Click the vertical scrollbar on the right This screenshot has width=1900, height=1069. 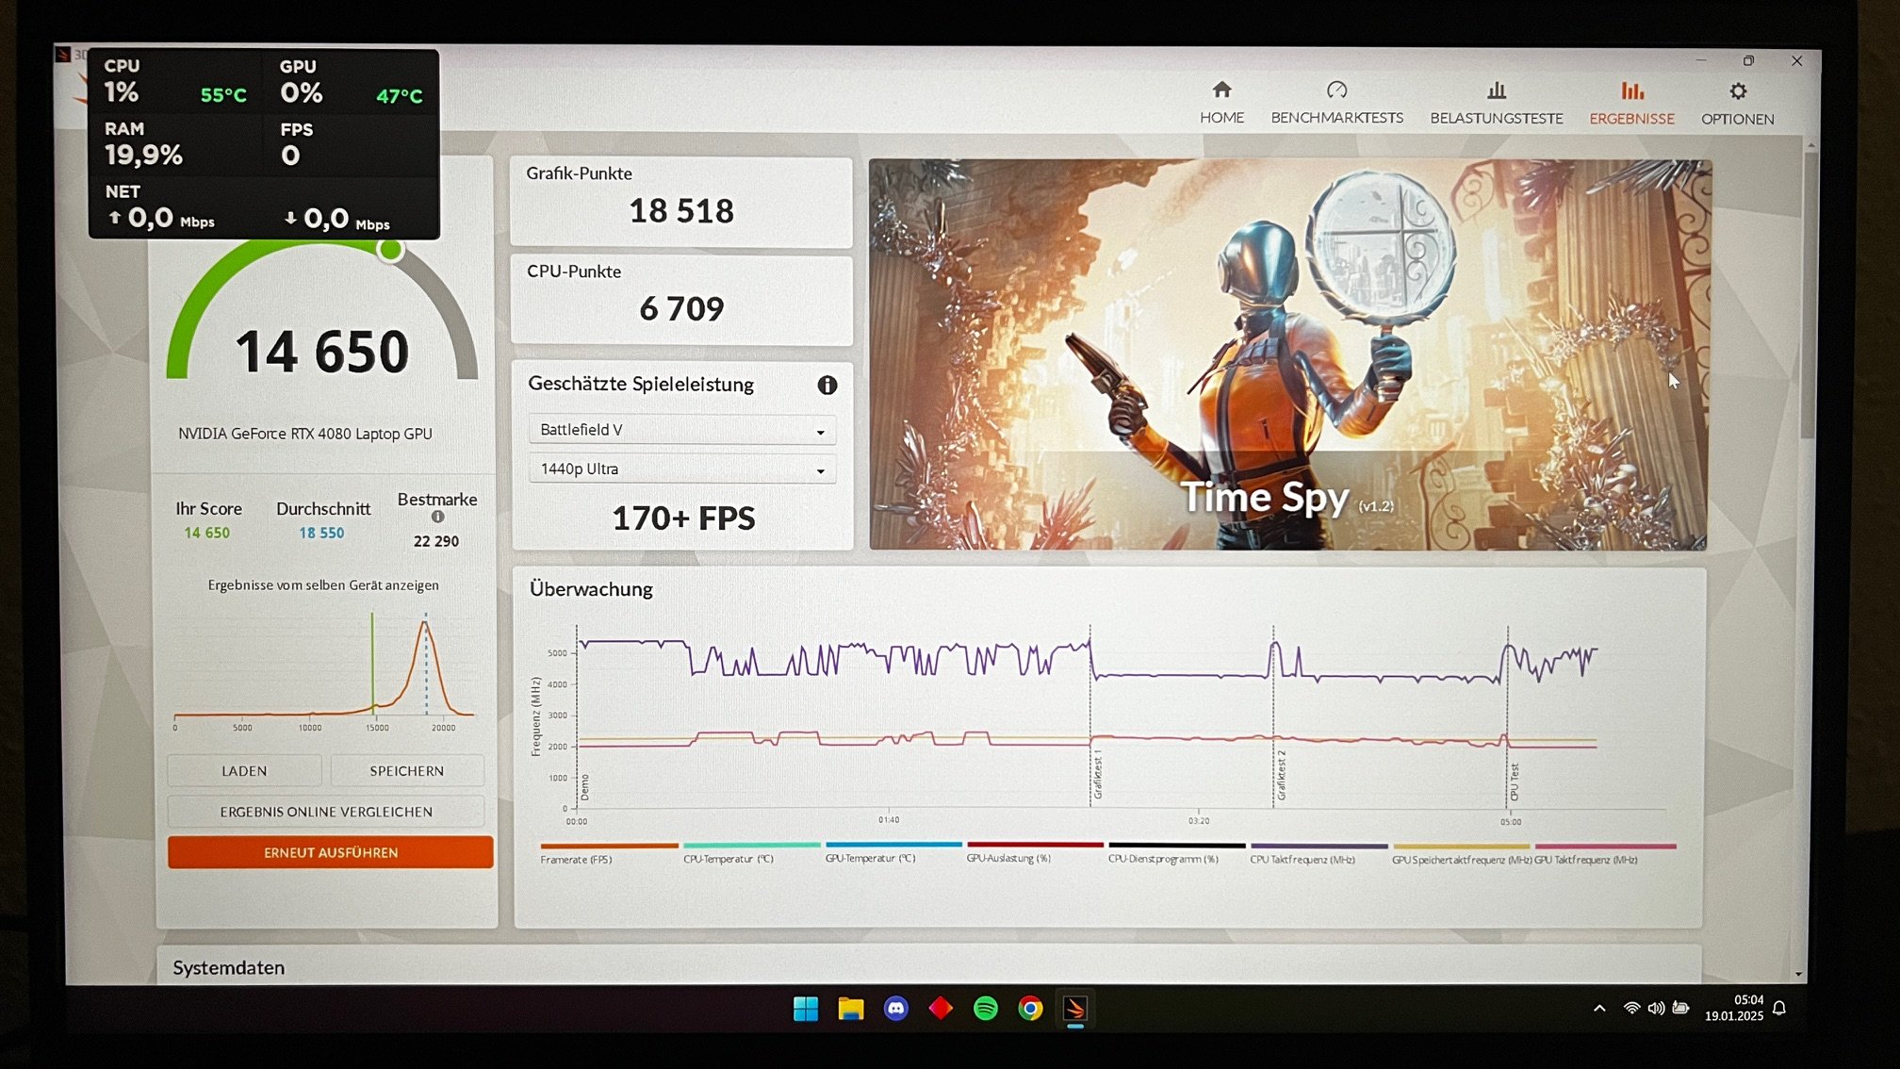click(x=1807, y=292)
